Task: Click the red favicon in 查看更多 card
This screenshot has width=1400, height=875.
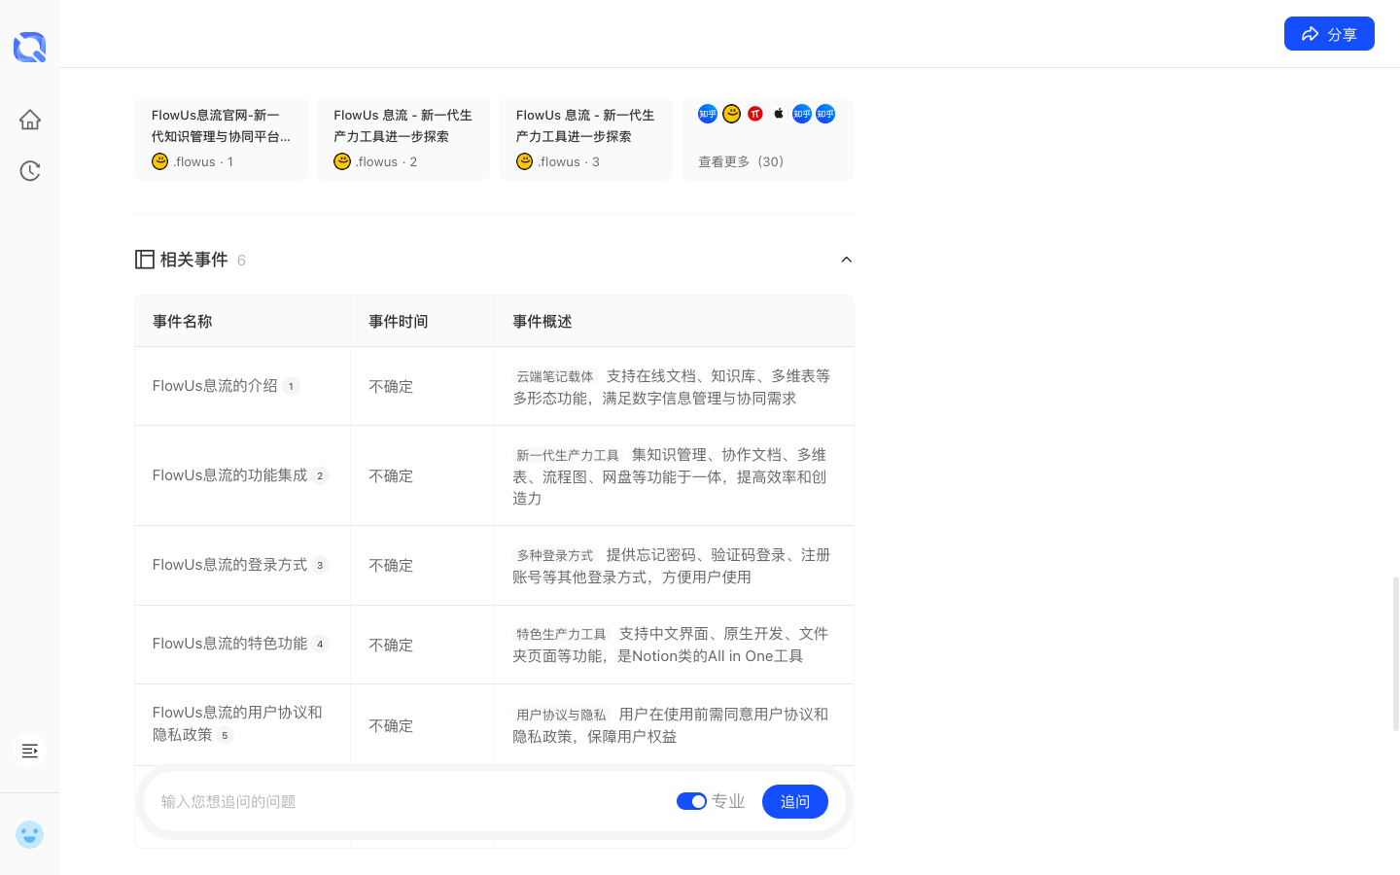Action: click(755, 114)
